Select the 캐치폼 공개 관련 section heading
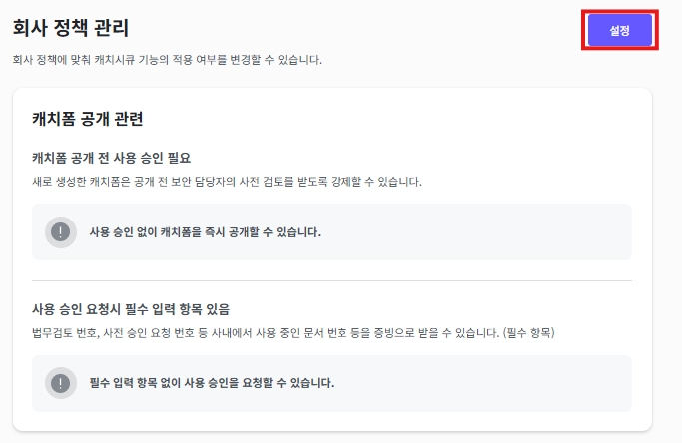This screenshot has width=682, height=443. (88, 119)
